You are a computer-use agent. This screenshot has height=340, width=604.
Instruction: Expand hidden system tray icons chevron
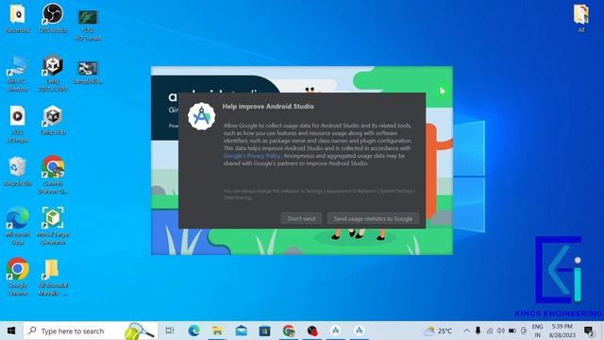point(466,331)
